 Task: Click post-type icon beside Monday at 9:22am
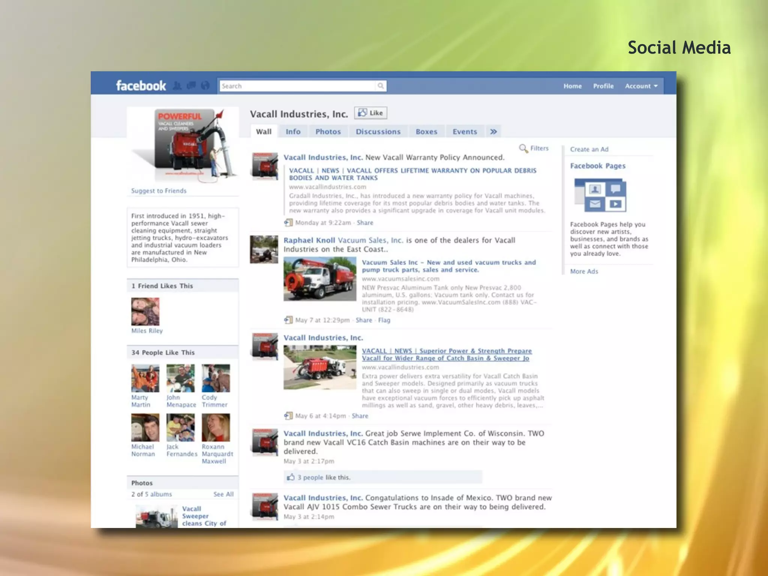(x=288, y=223)
